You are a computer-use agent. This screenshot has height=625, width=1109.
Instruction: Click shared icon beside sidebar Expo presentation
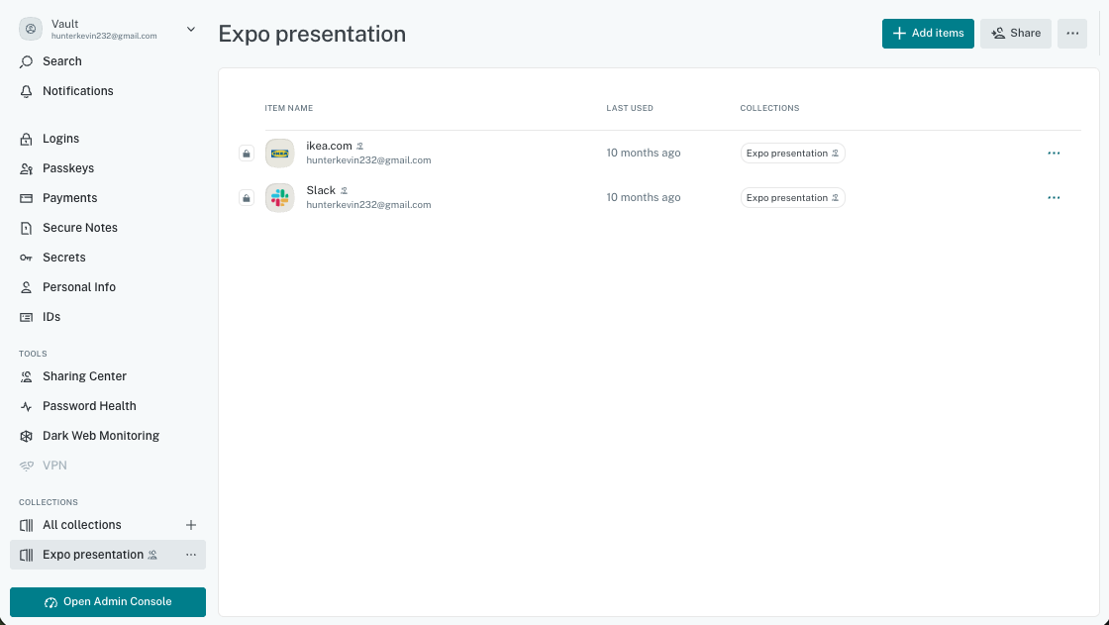pos(152,555)
